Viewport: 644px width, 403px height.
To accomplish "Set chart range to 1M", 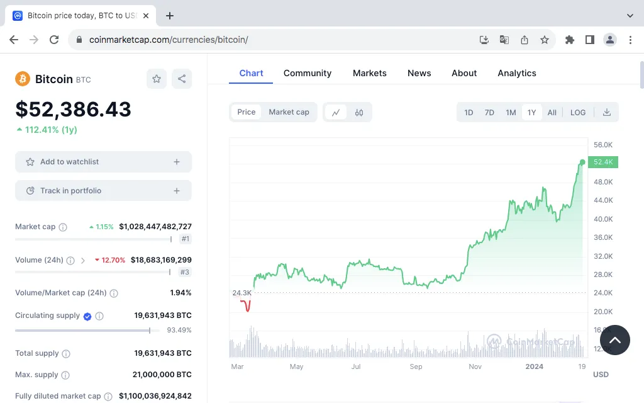I will tap(511, 113).
